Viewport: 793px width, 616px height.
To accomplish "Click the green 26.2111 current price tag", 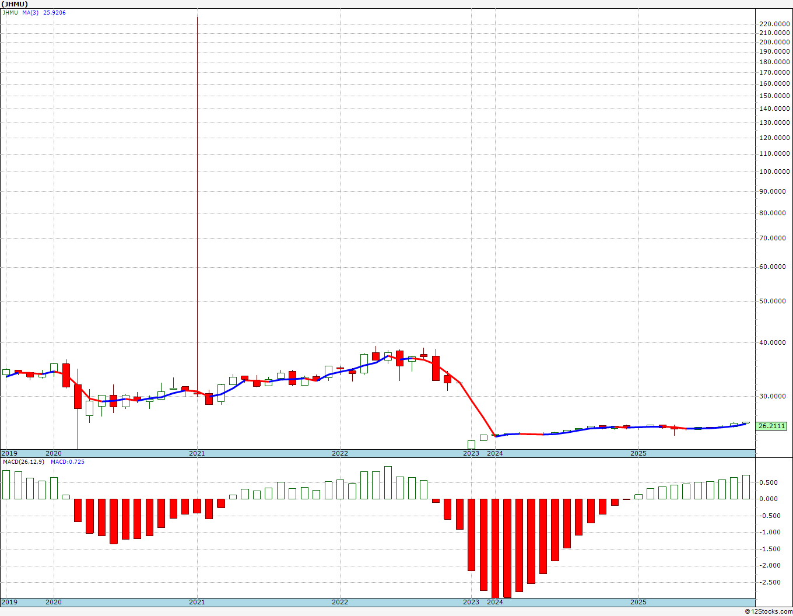I will coord(772,426).
